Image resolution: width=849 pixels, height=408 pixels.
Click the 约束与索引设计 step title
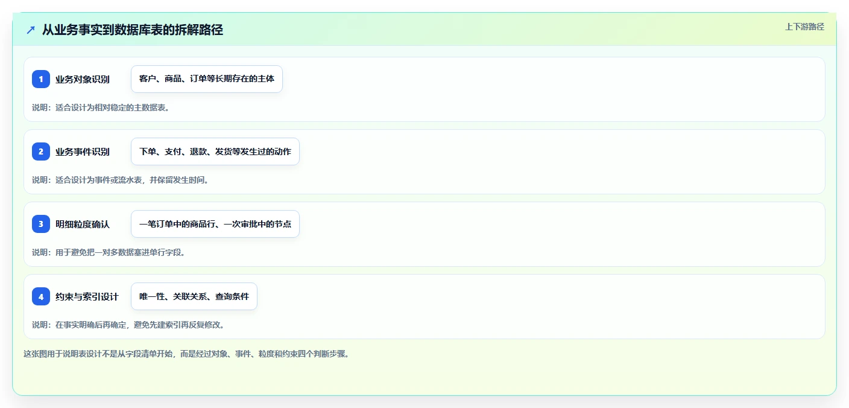(87, 296)
